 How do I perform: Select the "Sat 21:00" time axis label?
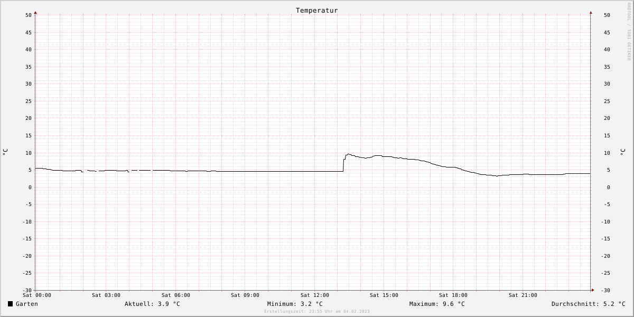coord(523,295)
